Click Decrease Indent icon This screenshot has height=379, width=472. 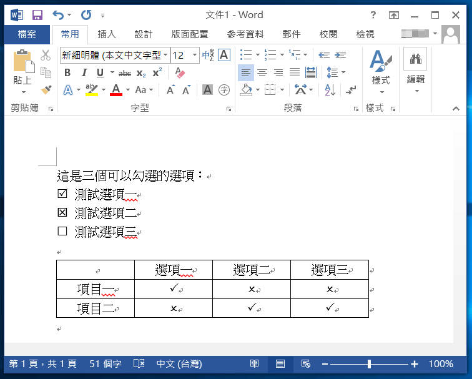tap(324, 55)
